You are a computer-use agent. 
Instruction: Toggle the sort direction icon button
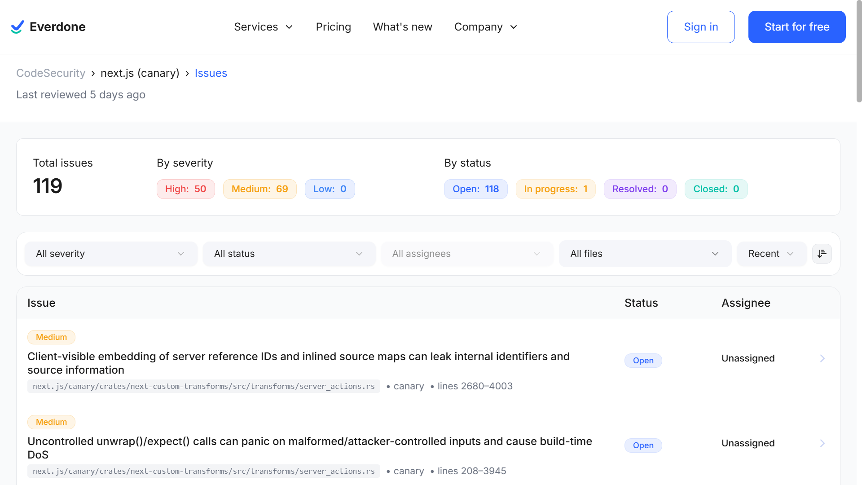tap(822, 254)
